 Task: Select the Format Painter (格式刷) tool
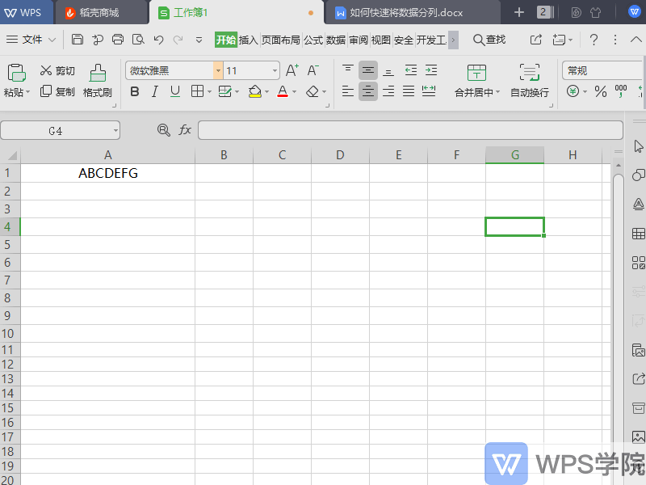97,80
